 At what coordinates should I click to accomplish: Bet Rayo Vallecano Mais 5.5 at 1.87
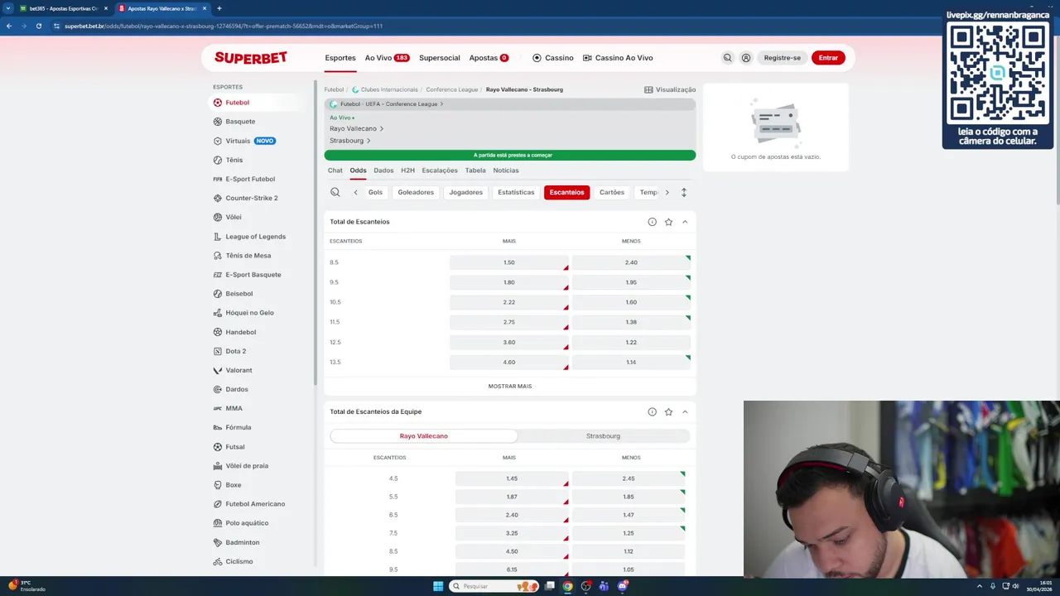(512, 497)
